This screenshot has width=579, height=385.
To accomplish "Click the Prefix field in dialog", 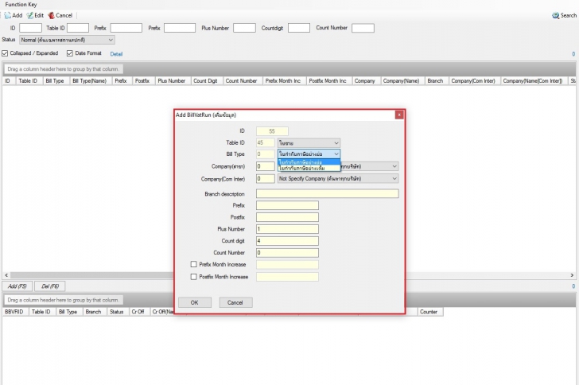I will (x=287, y=205).
